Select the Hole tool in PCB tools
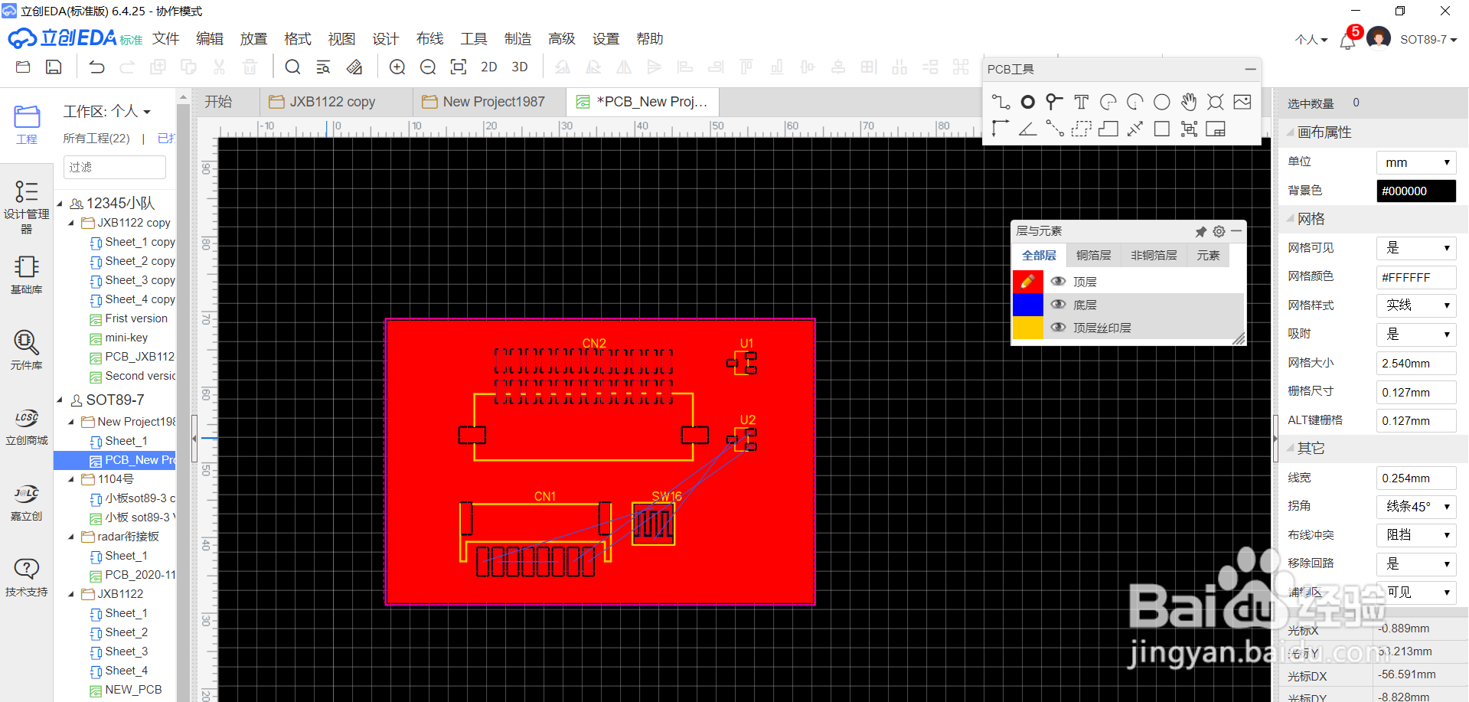1469x702 pixels. coord(1216,102)
